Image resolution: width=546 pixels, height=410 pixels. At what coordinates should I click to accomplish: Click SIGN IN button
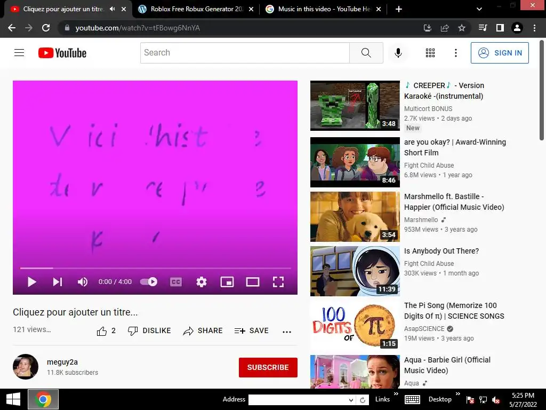pyautogui.click(x=500, y=53)
